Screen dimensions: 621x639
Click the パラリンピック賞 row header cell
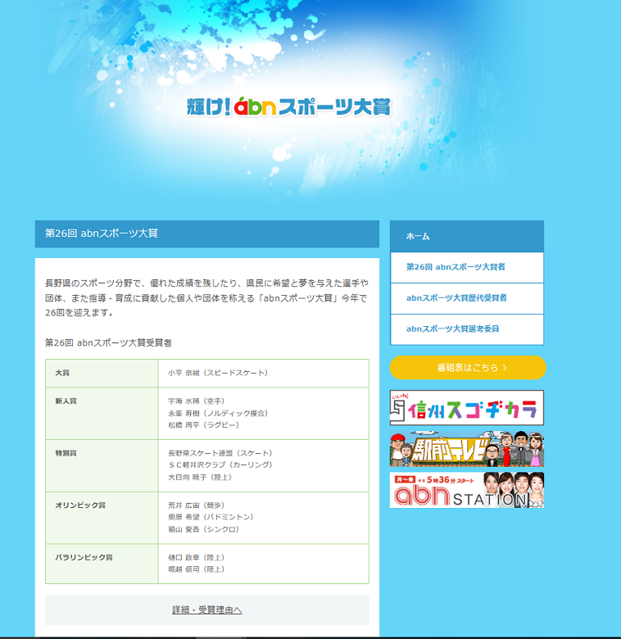click(84, 557)
